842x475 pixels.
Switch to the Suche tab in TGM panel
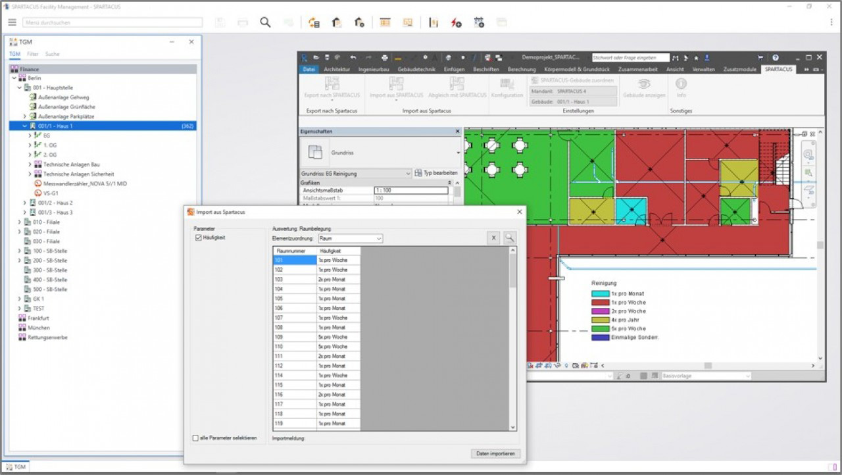(x=52, y=54)
